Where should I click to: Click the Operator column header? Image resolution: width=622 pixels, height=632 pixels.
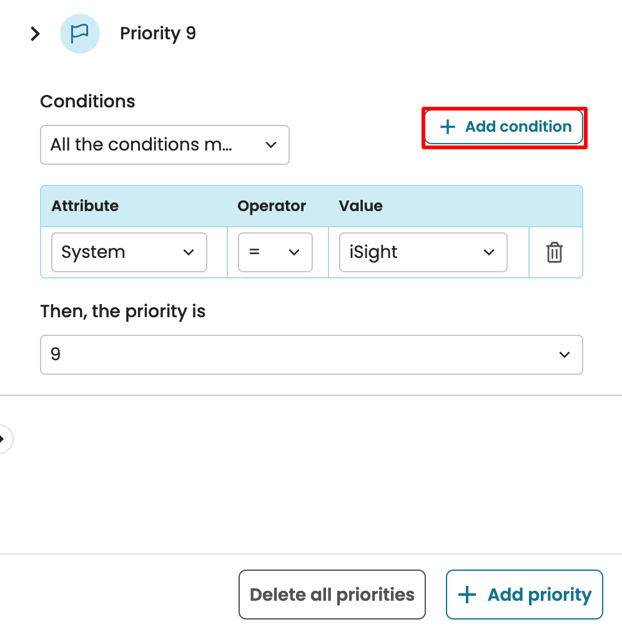coord(272,206)
